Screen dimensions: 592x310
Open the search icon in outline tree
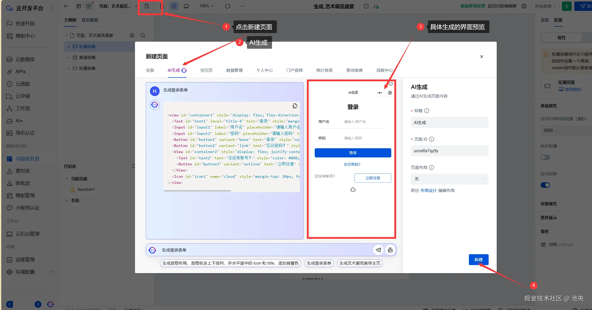click(143, 35)
